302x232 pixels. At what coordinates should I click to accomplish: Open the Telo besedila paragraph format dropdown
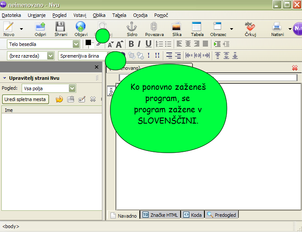click(76, 44)
